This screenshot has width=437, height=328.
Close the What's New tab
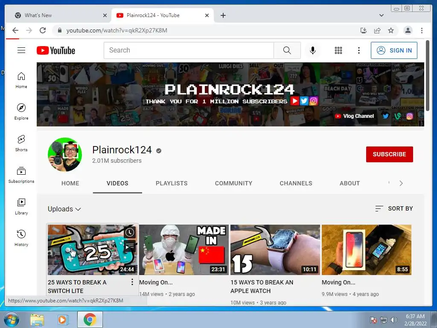tap(105, 15)
